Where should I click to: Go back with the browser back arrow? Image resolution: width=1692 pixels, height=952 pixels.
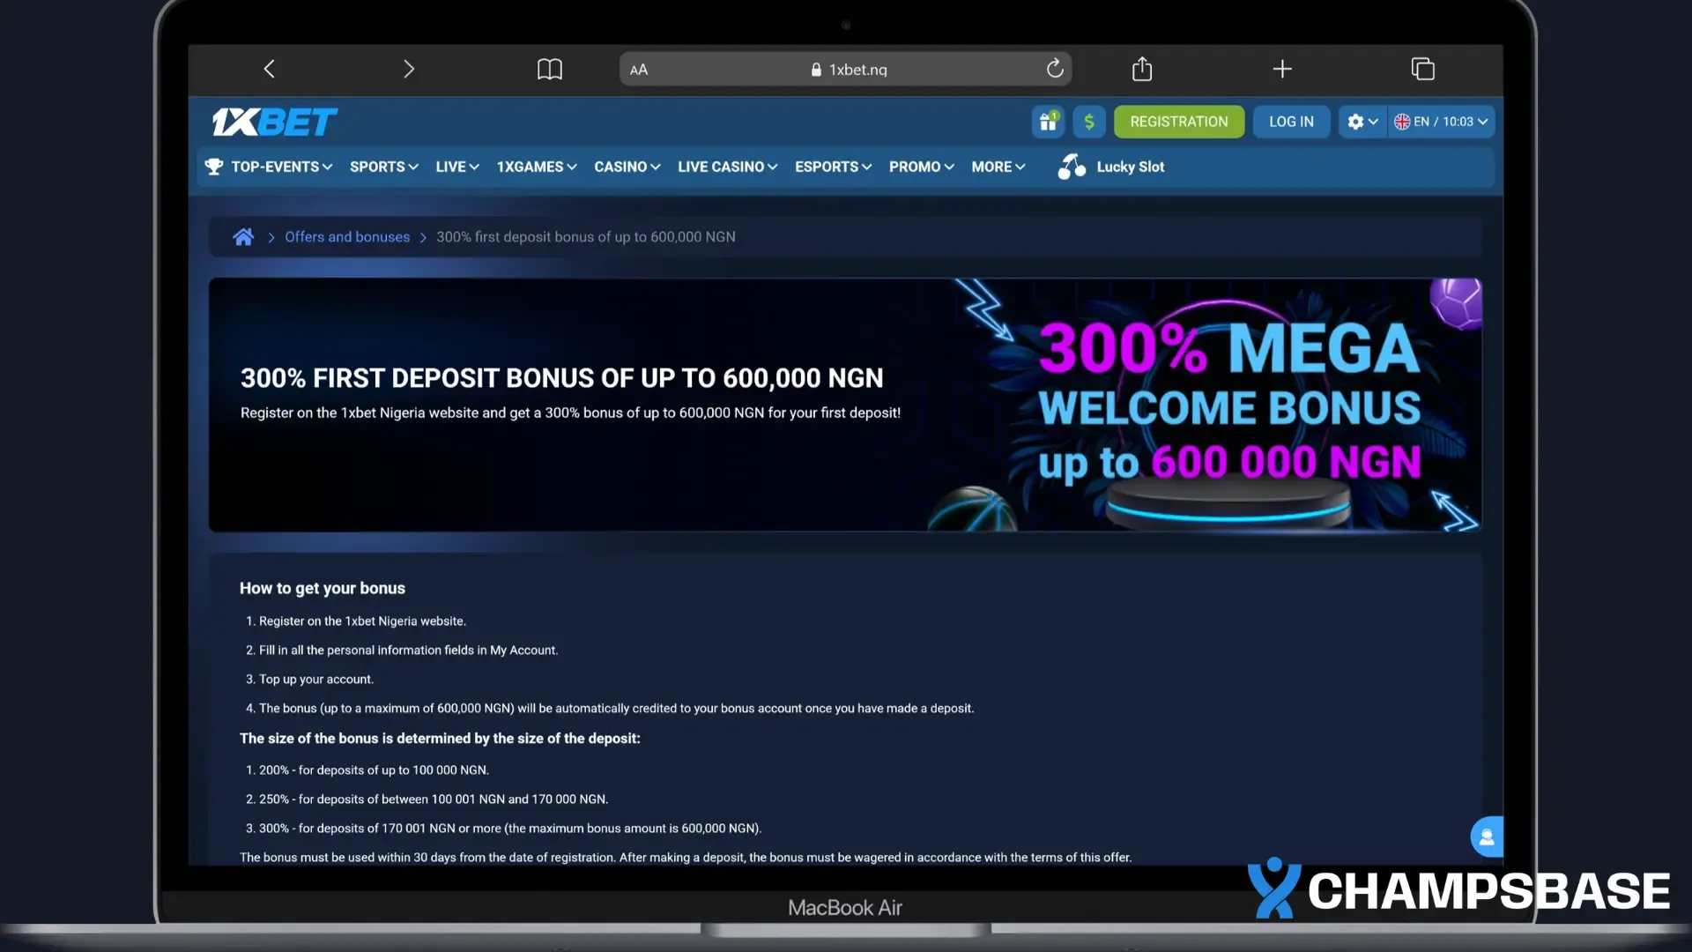click(270, 69)
